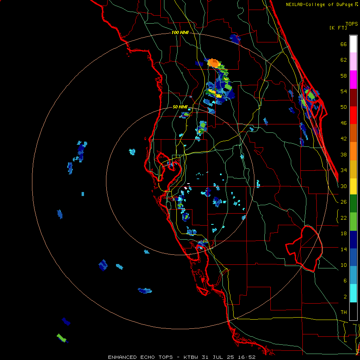Click the 100 NMI range ring label
The height and width of the screenshot is (360, 360).
(180, 32)
